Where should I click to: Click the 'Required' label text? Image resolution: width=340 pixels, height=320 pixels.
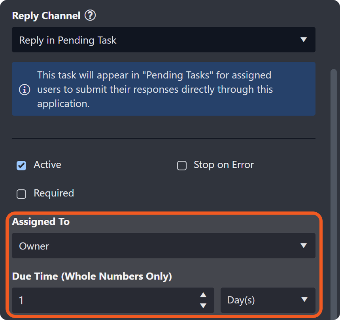pyautogui.click(x=54, y=193)
